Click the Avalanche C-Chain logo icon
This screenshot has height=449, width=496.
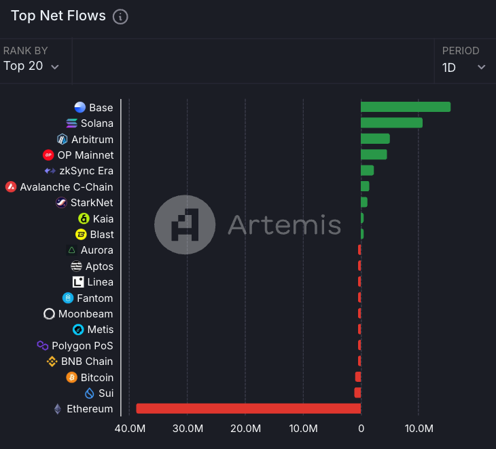(x=11, y=187)
